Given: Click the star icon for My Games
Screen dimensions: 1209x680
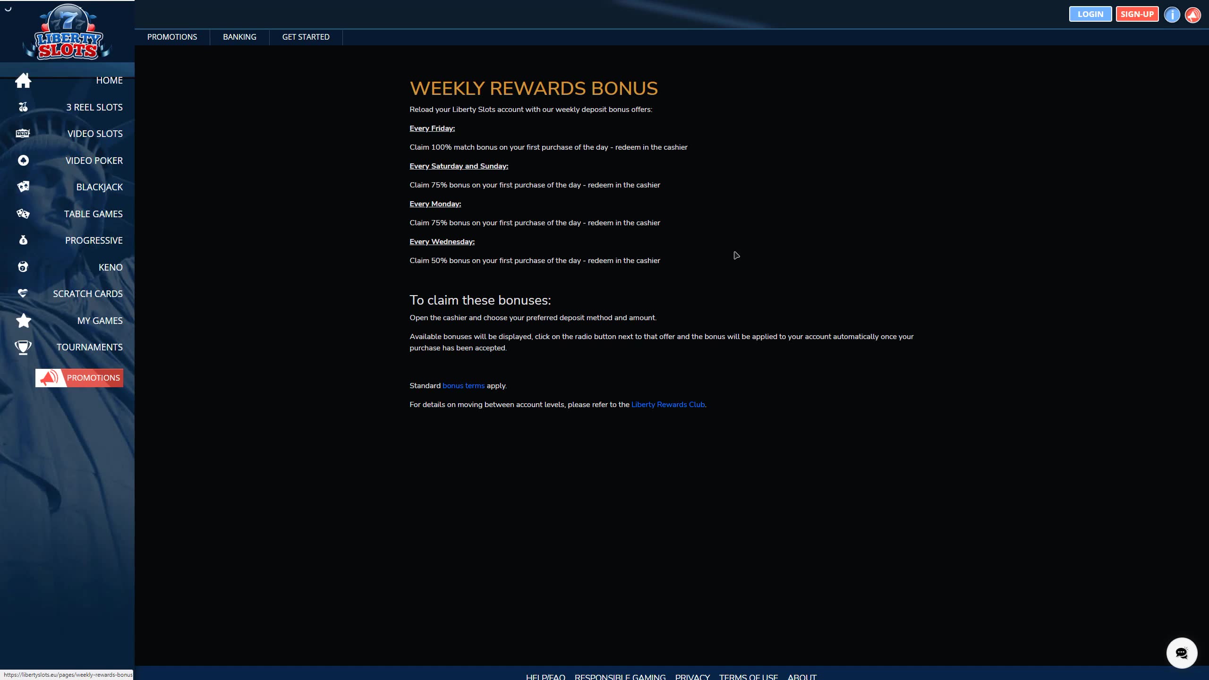Looking at the screenshot, I should pyautogui.click(x=23, y=321).
